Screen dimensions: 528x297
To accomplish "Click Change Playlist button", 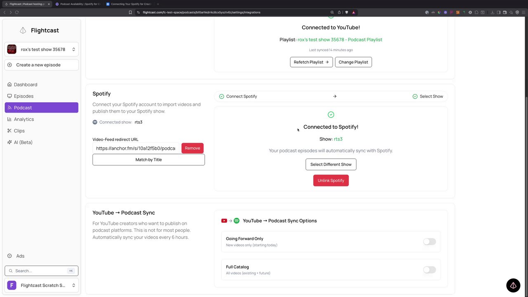I will point(354,62).
